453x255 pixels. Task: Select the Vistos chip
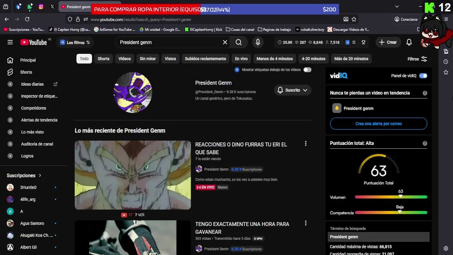170,59
